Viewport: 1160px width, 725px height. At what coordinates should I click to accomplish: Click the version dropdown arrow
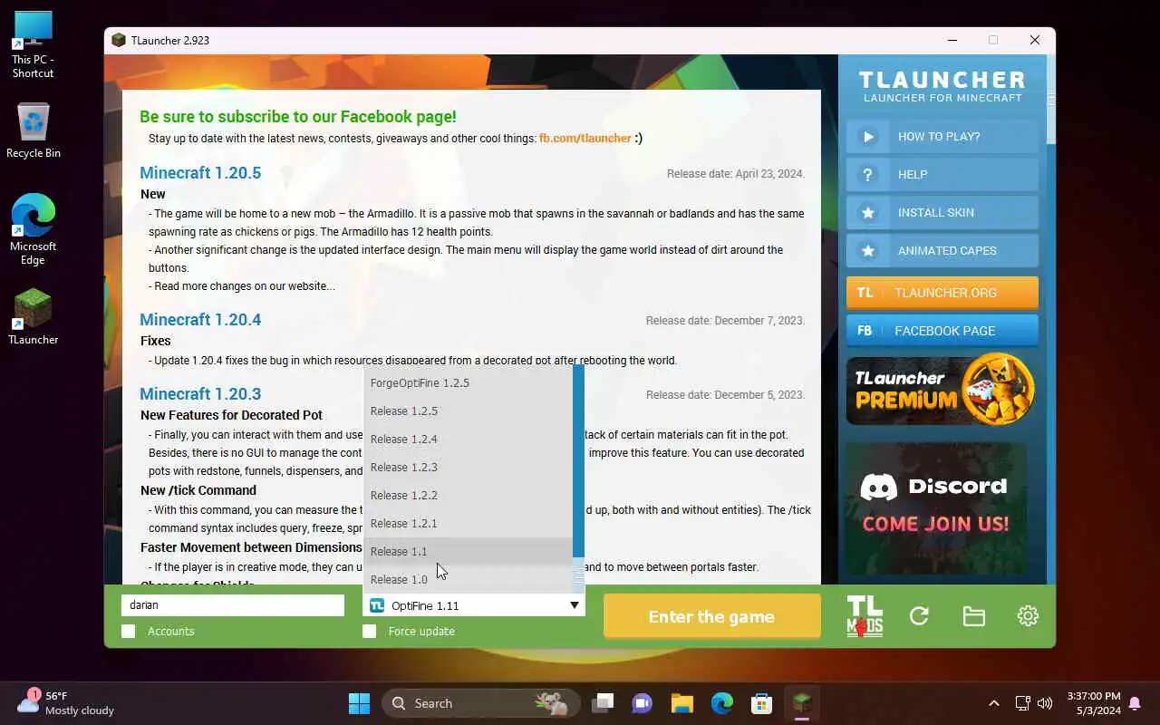pyautogui.click(x=574, y=605)
